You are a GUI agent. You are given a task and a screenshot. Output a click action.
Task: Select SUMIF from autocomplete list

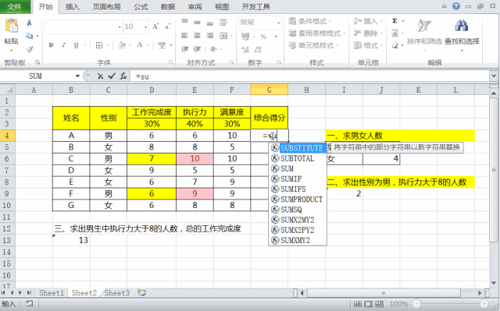(297, 178)
